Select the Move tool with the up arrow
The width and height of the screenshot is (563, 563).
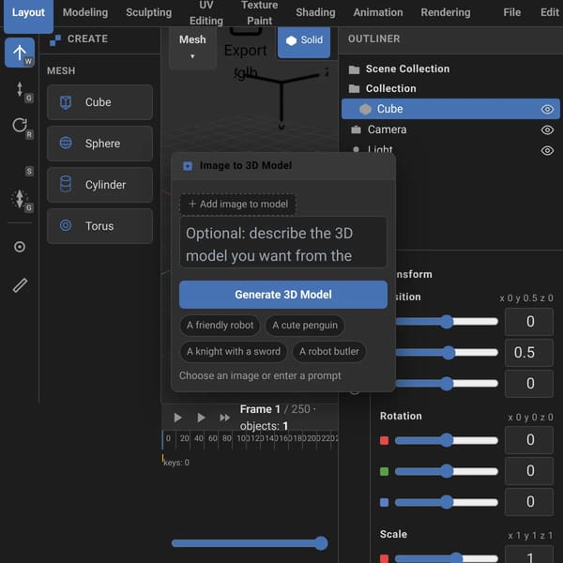pos(20,53)
